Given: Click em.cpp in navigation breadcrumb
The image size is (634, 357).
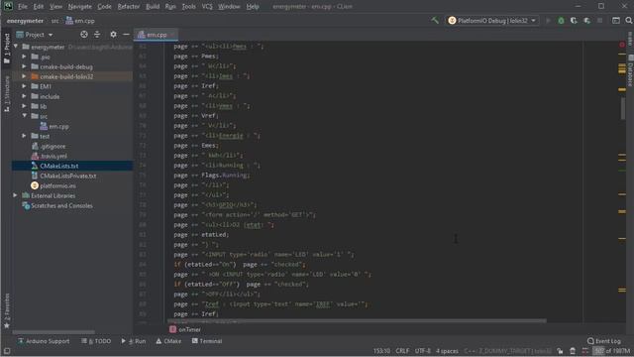Looking at the screenshot, I should 80,21.
